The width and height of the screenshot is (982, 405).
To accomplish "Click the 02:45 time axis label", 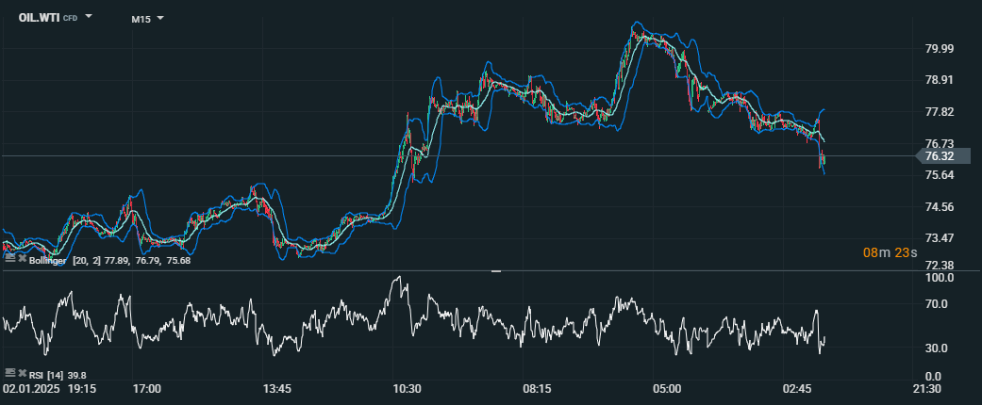I will [x=797, y=389].
